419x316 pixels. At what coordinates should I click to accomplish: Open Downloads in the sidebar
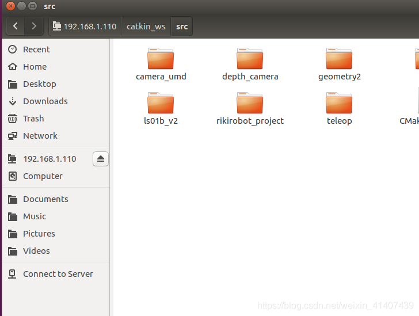(x=56, y=101)
